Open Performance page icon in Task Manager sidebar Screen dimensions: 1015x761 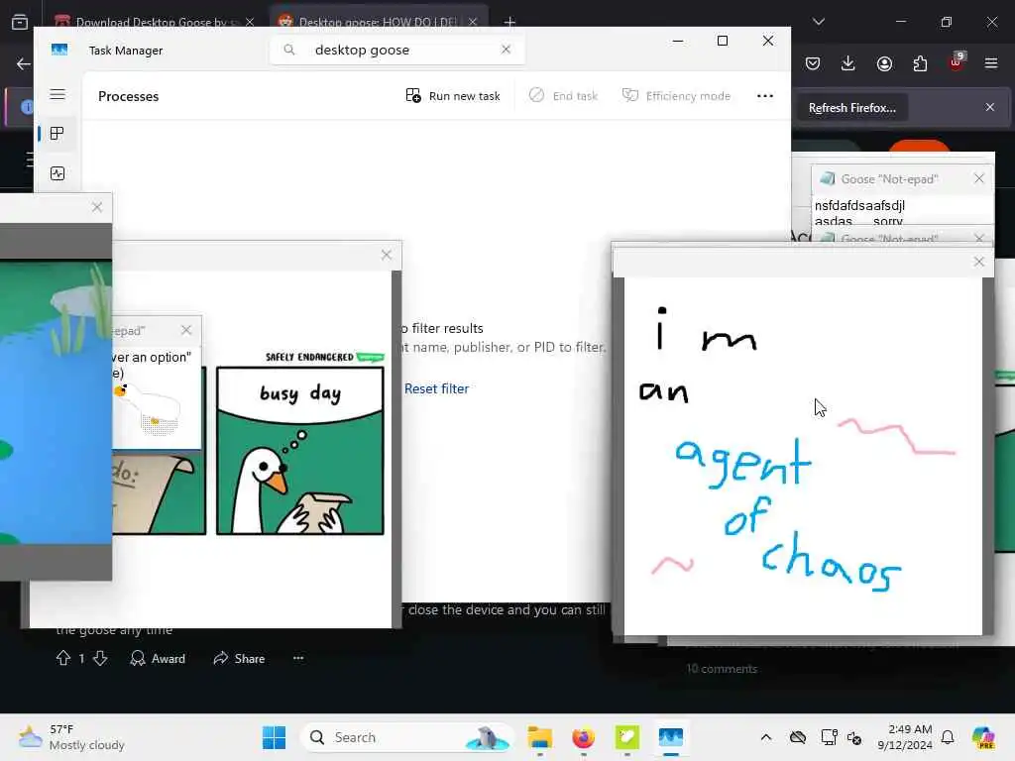tap(56, 173)
